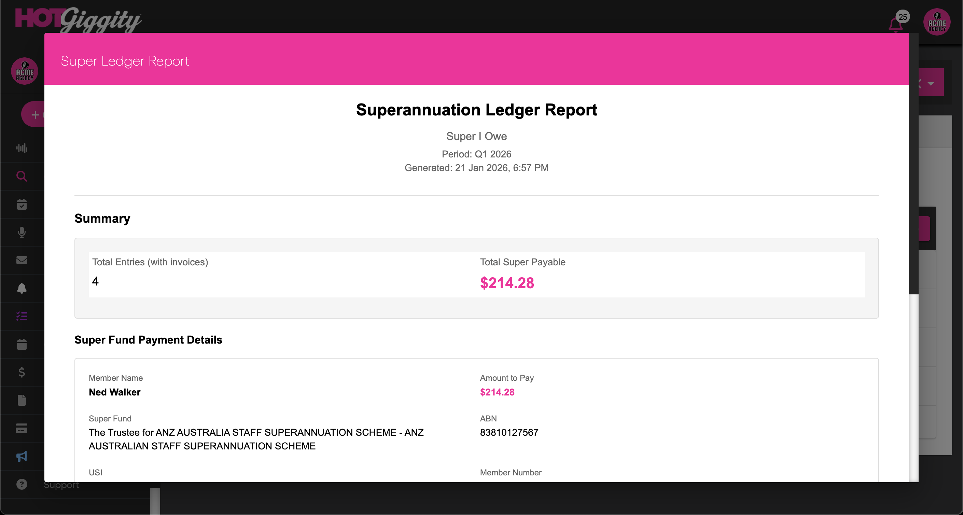Click the question mark support icon

(x=22, y=484)
